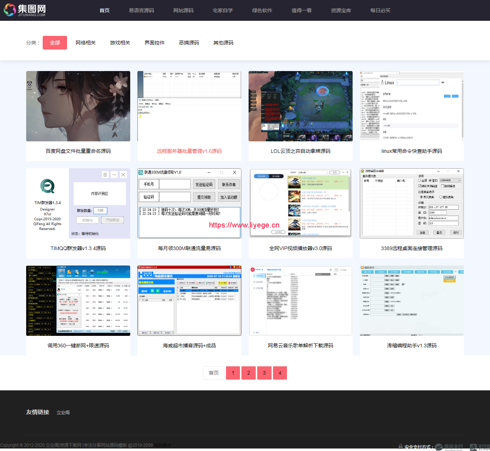This screenshot has width=490, height=451.
Task: Go to page 2 of results
Action: tap(249, 373)
